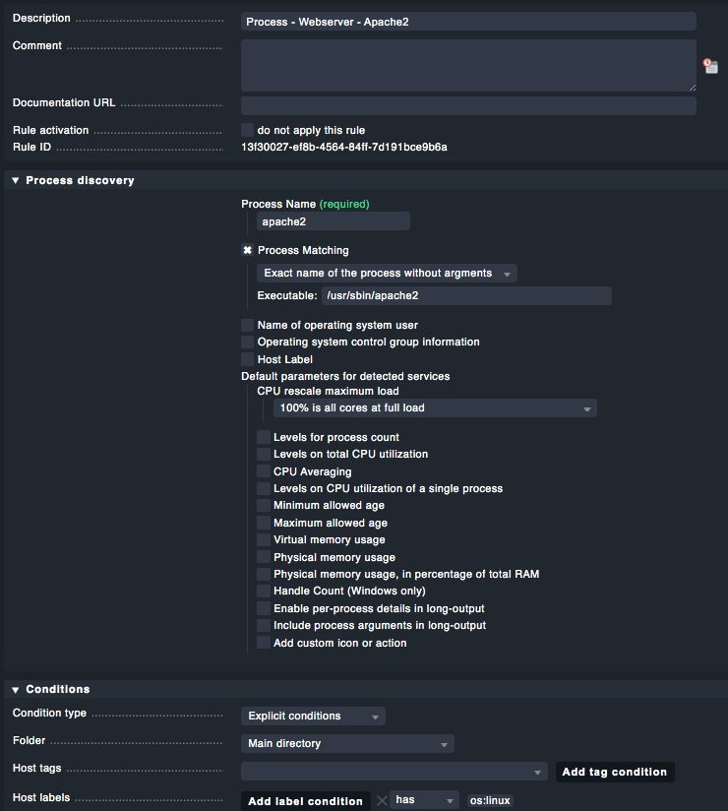Enable Virtual memory usage levels

point(264,539)
